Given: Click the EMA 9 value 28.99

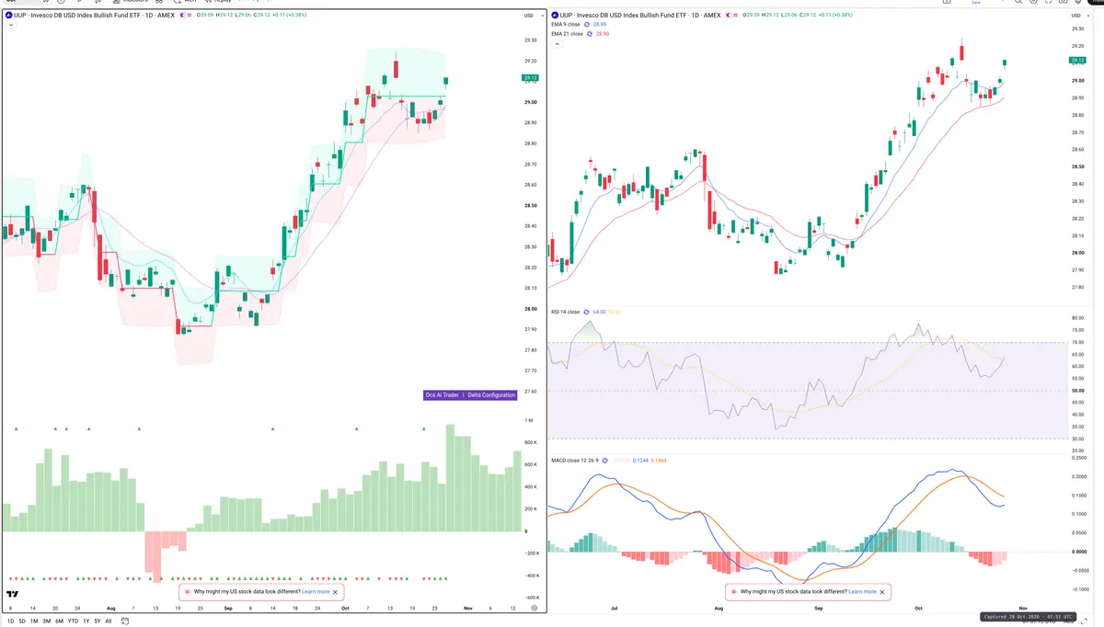Looking at the screenshot, I should (x=602, y=25).
